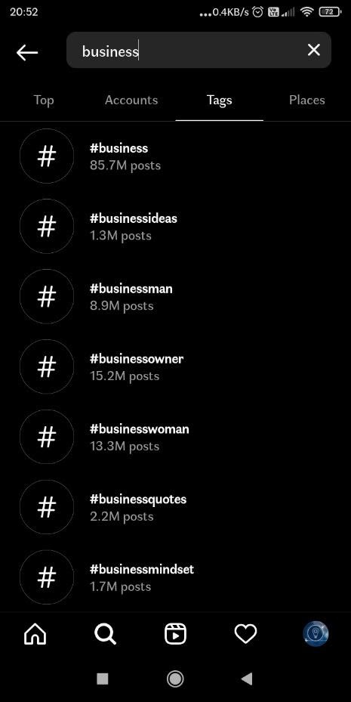
Task: Open the Reels icon
Action: pyautogui.click(x=175, y=634)
